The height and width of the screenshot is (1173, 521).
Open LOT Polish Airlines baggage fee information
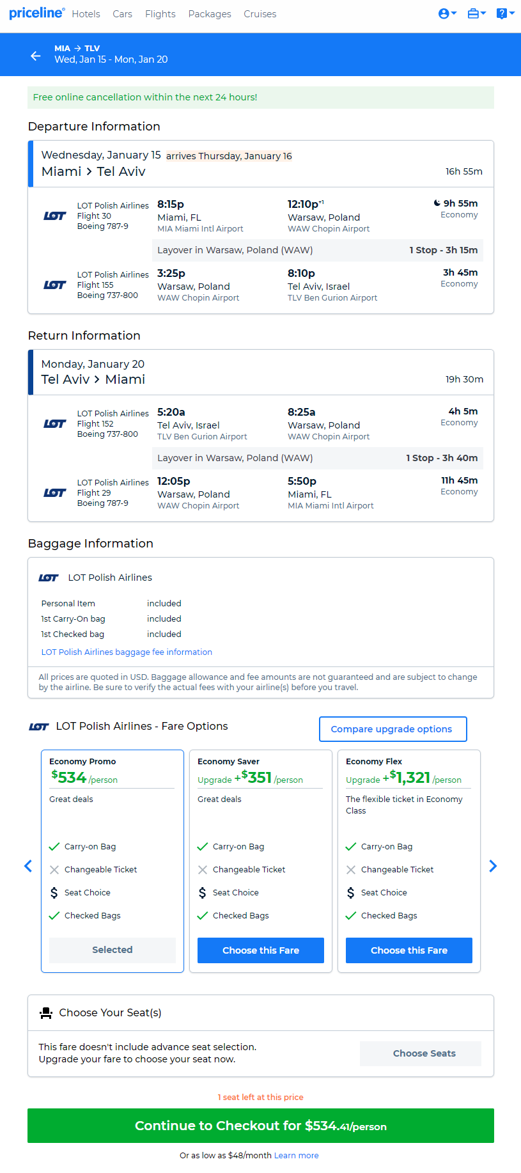[127, 652]
